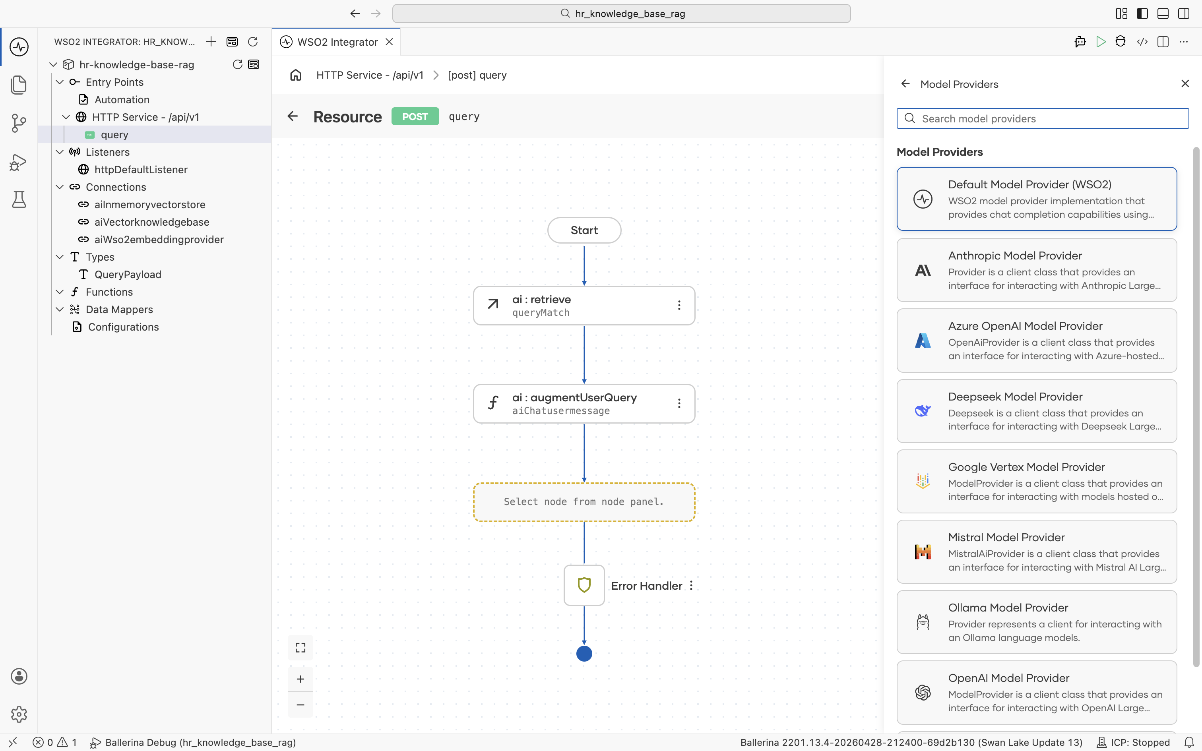1202x751 pixels.
Task: Collapse the Entry Points section
Action: coord(60,82)
